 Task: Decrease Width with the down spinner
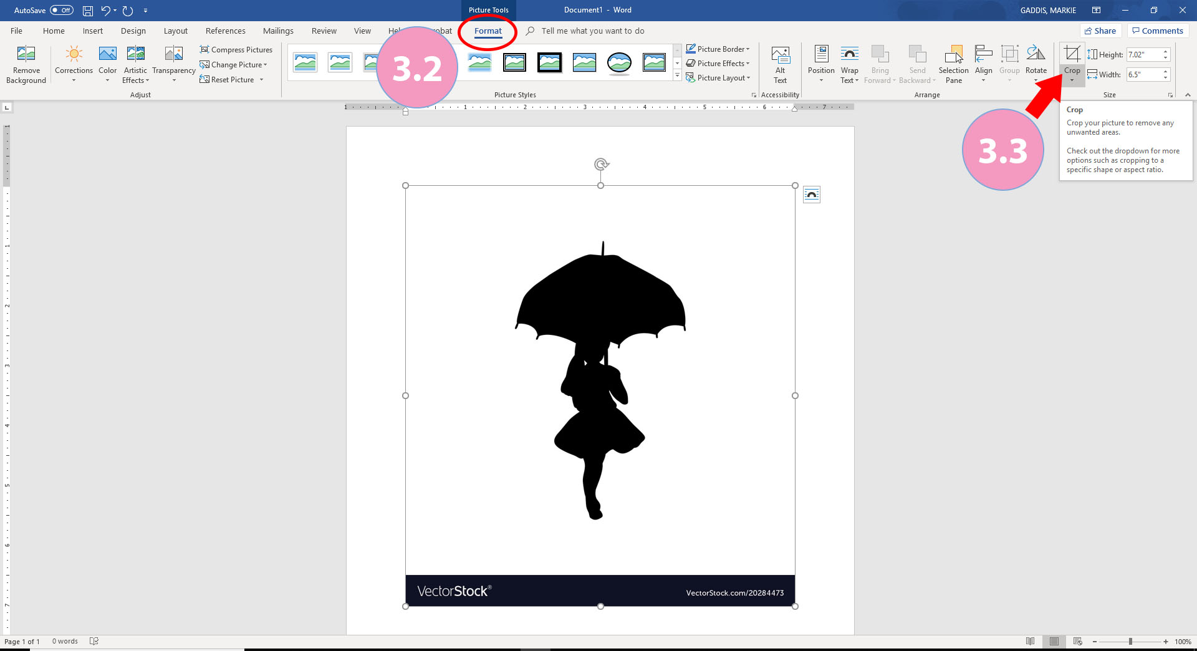pyautogui.click(x=1165, y=78)
